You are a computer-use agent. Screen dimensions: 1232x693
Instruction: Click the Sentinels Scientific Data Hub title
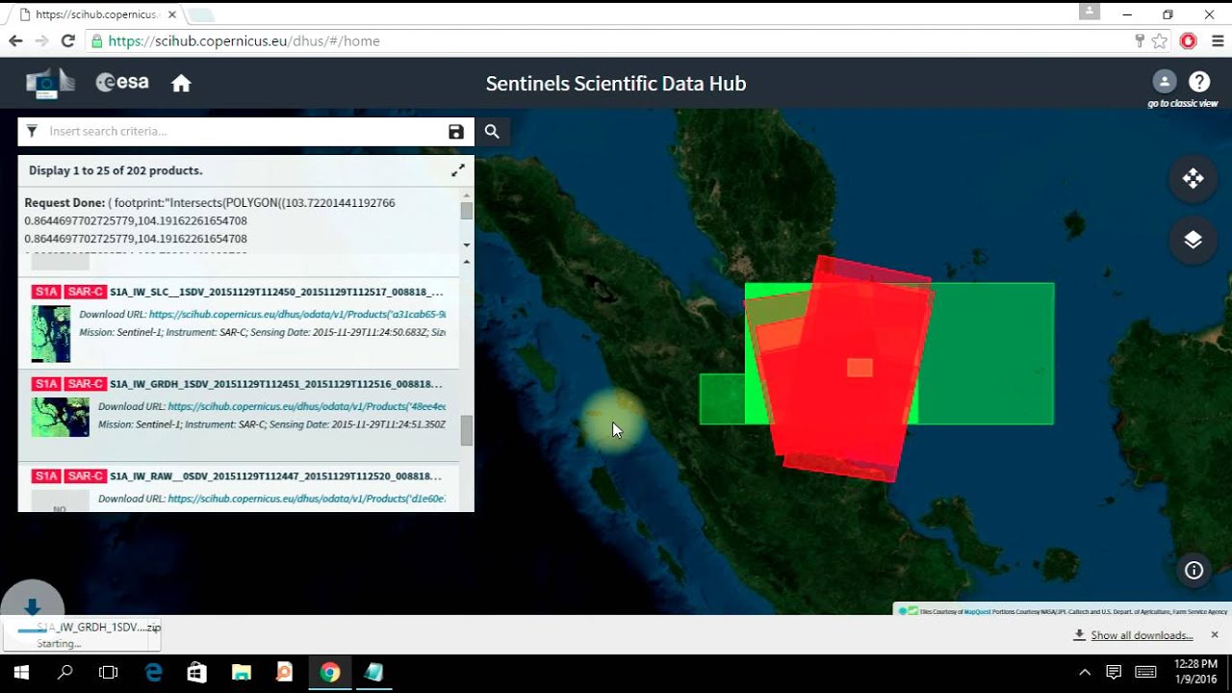(x=616, y=84)
